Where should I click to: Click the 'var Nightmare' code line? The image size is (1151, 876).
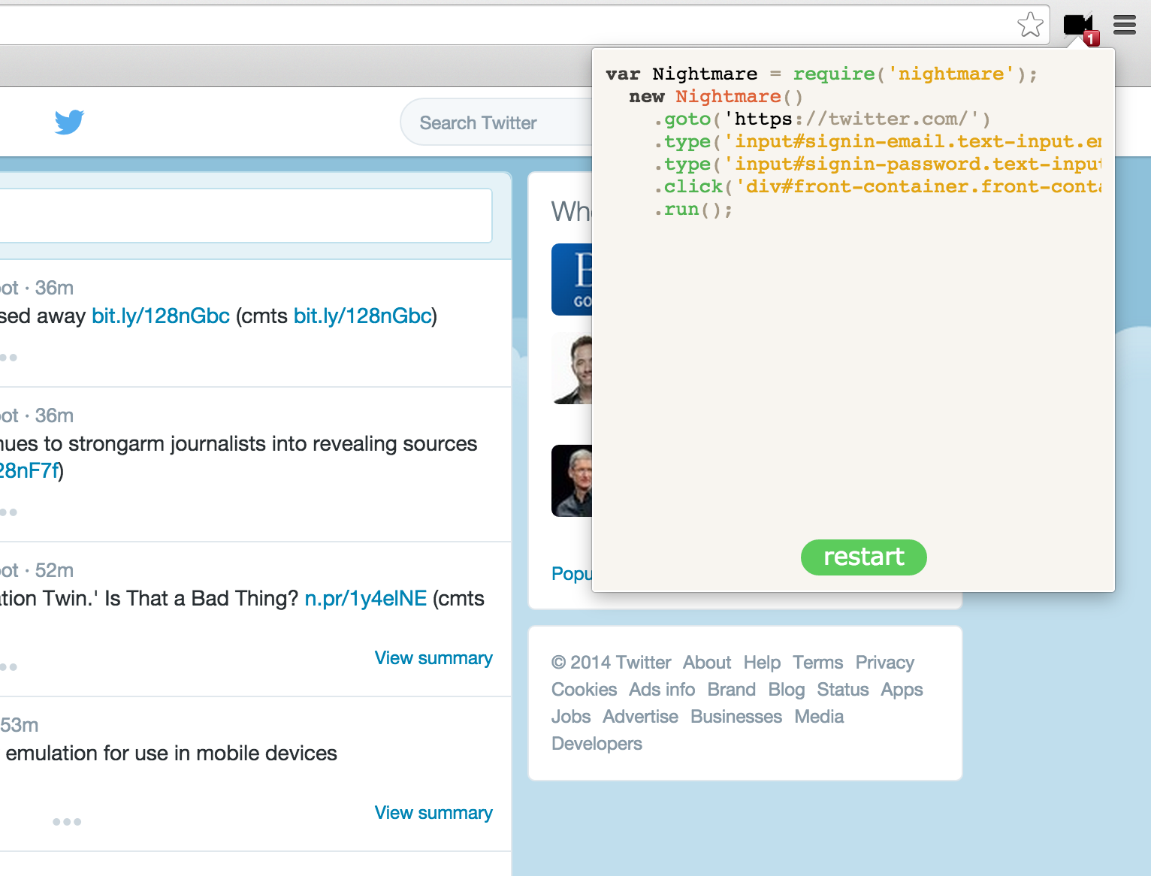click(x=821, y=74)
